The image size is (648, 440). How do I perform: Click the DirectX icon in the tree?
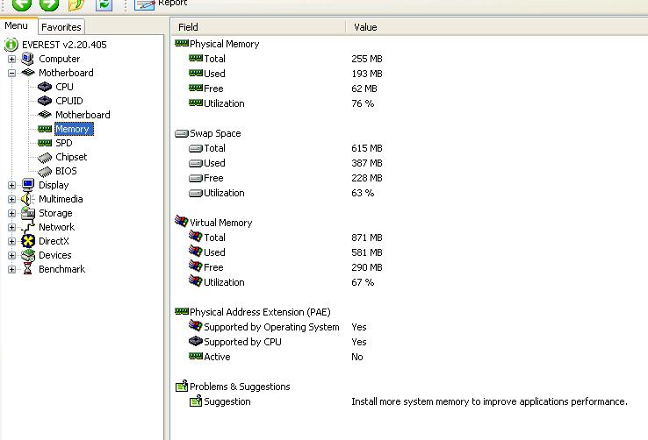tap(28, 241)
